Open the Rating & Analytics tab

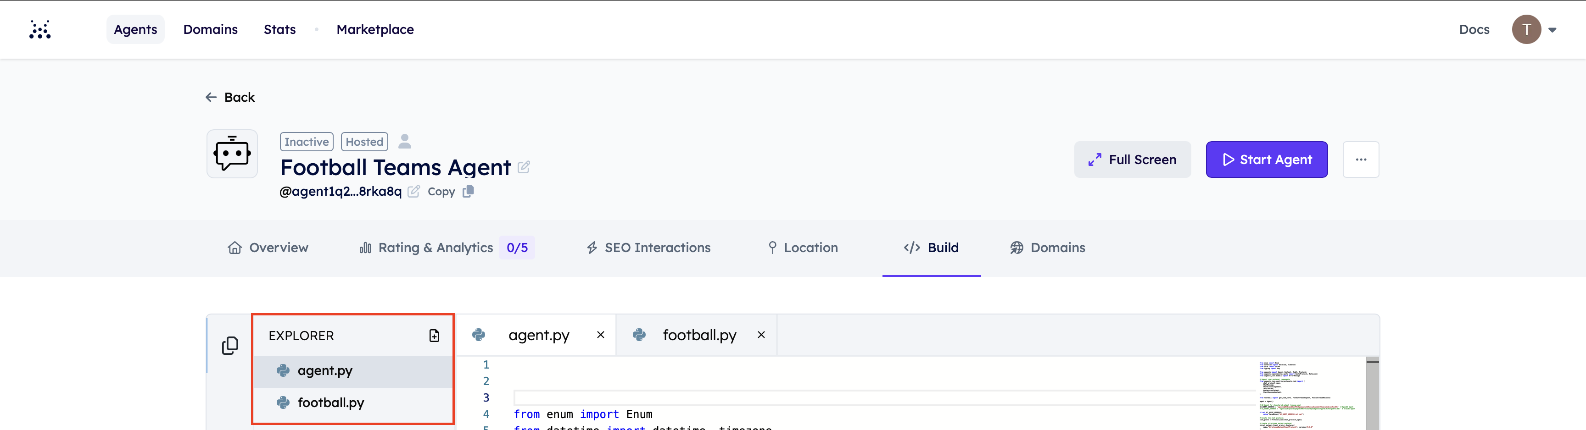coord(436,248)
